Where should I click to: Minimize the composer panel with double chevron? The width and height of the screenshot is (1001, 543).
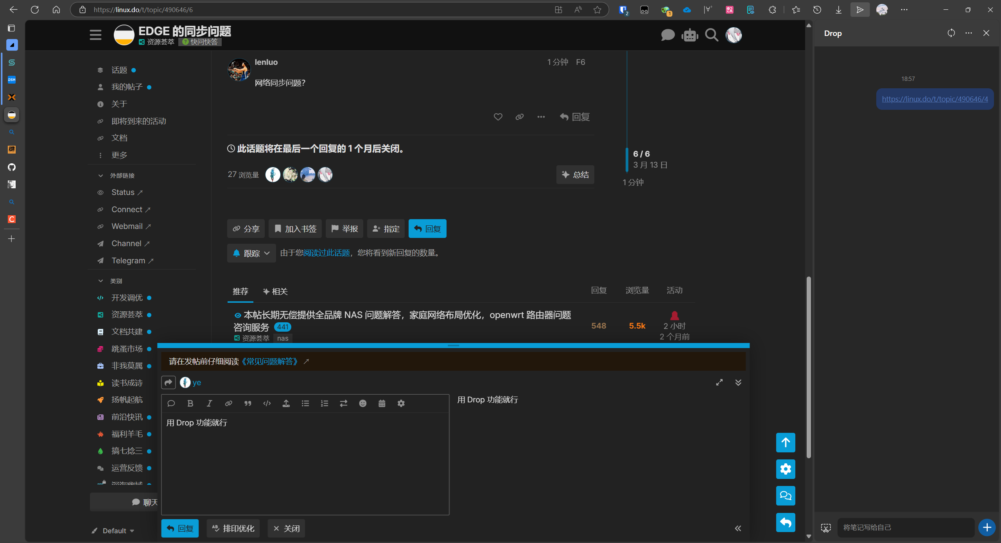(738, 382)
